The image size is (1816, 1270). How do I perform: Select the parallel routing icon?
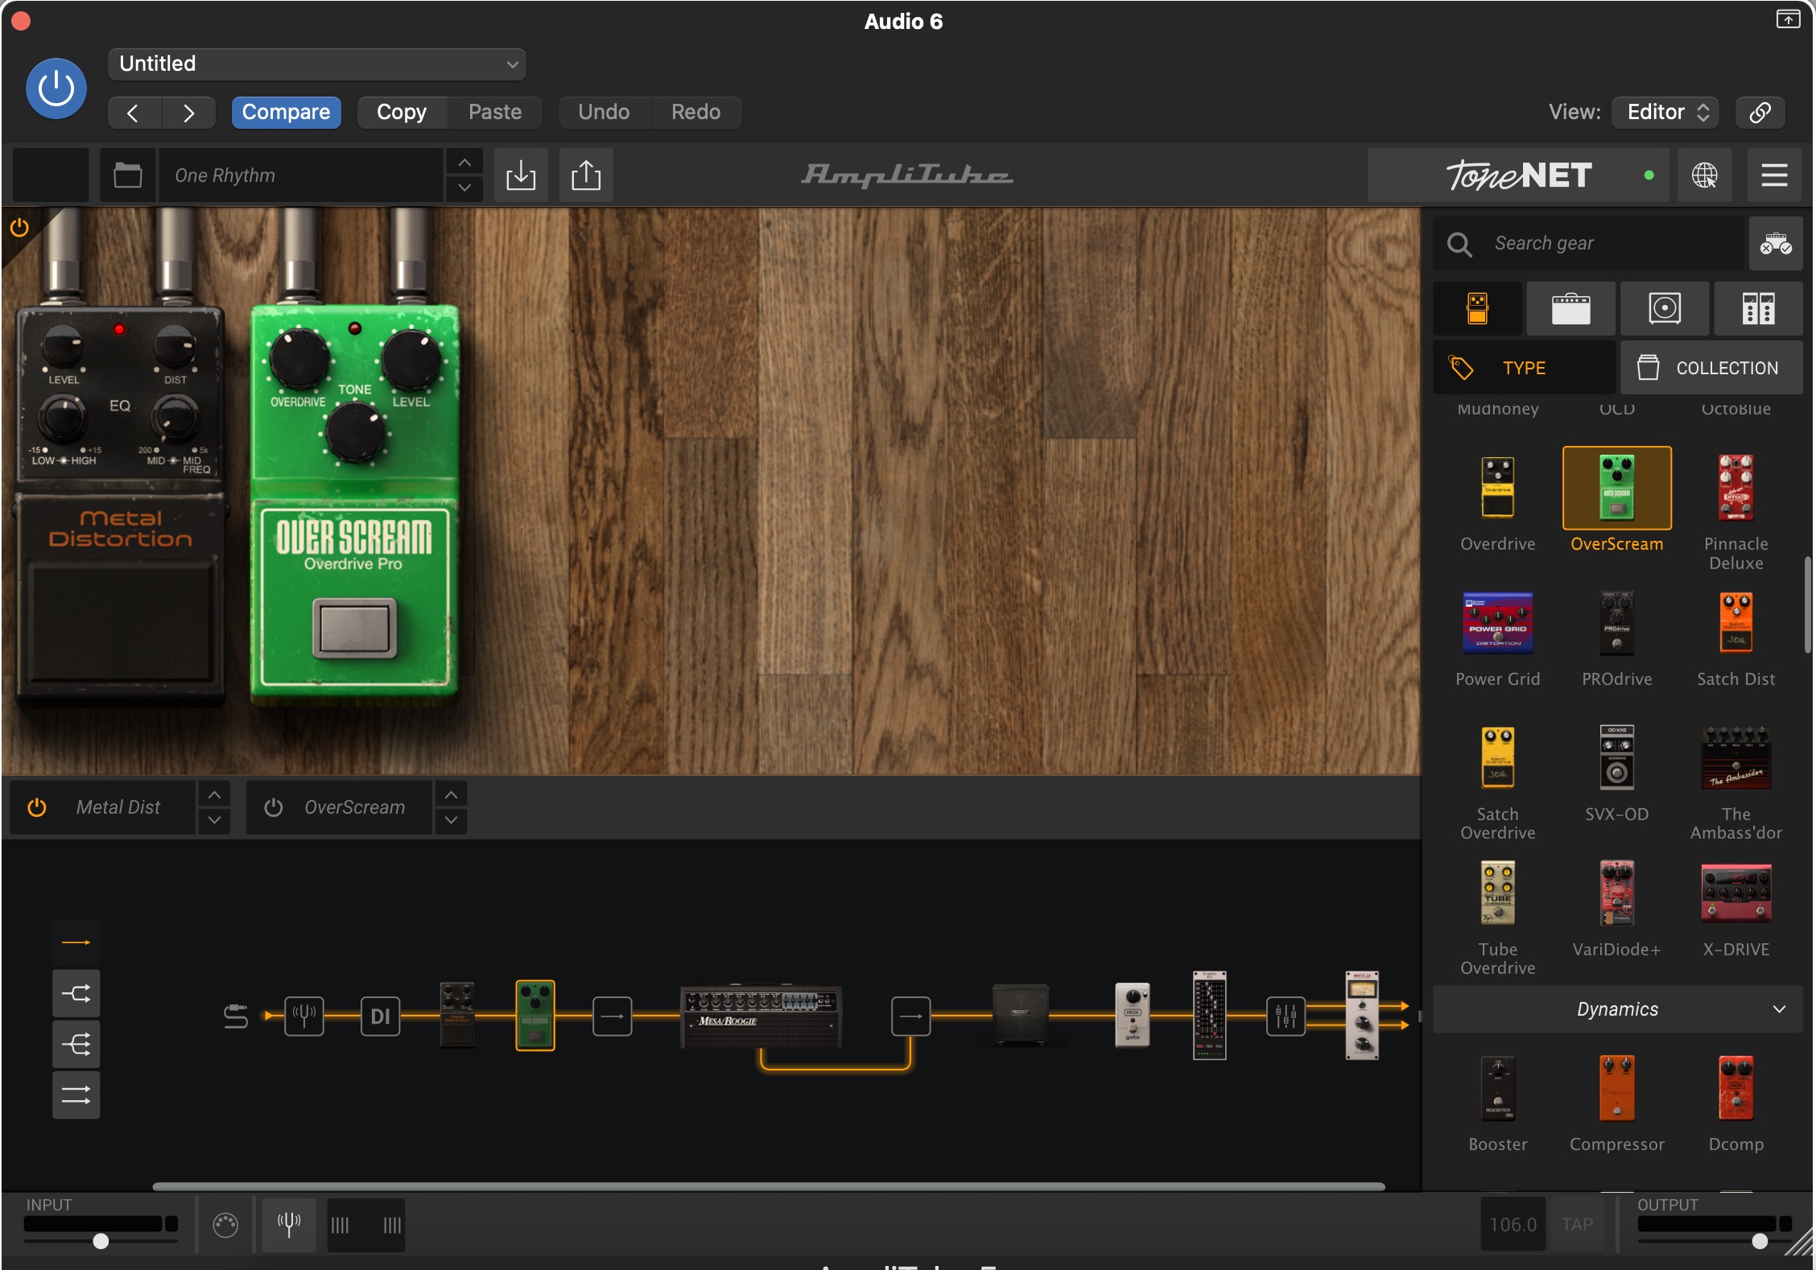point(76,1095)
